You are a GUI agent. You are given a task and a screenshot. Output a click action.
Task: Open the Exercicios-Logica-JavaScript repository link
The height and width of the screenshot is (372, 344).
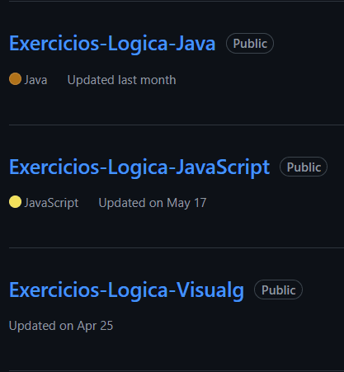pyautogui.click(x=139, y=167)
